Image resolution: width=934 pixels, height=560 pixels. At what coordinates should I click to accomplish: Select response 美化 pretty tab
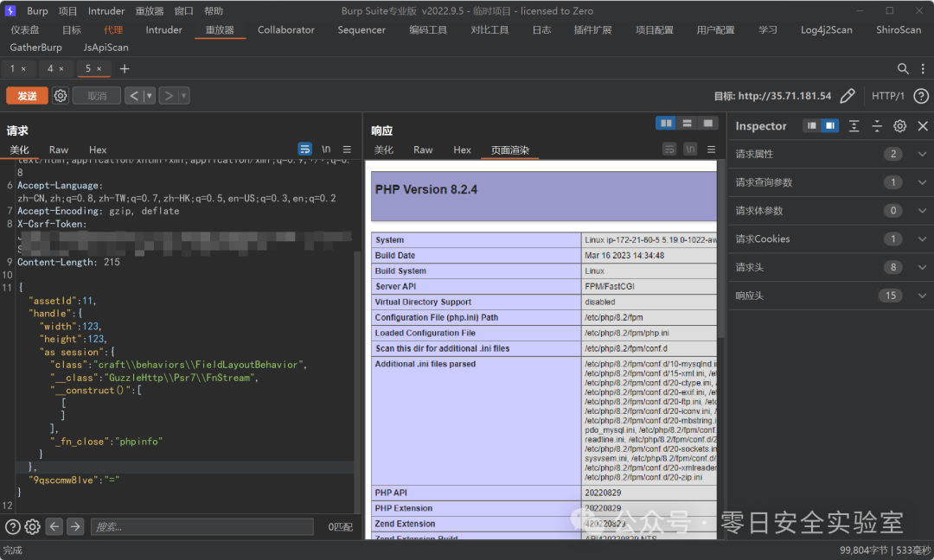(x=384, y=150)
